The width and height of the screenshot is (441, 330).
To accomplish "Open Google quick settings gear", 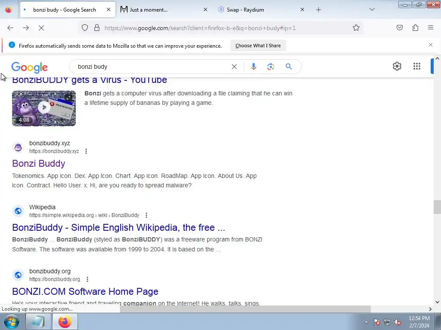I will [397, 66].
